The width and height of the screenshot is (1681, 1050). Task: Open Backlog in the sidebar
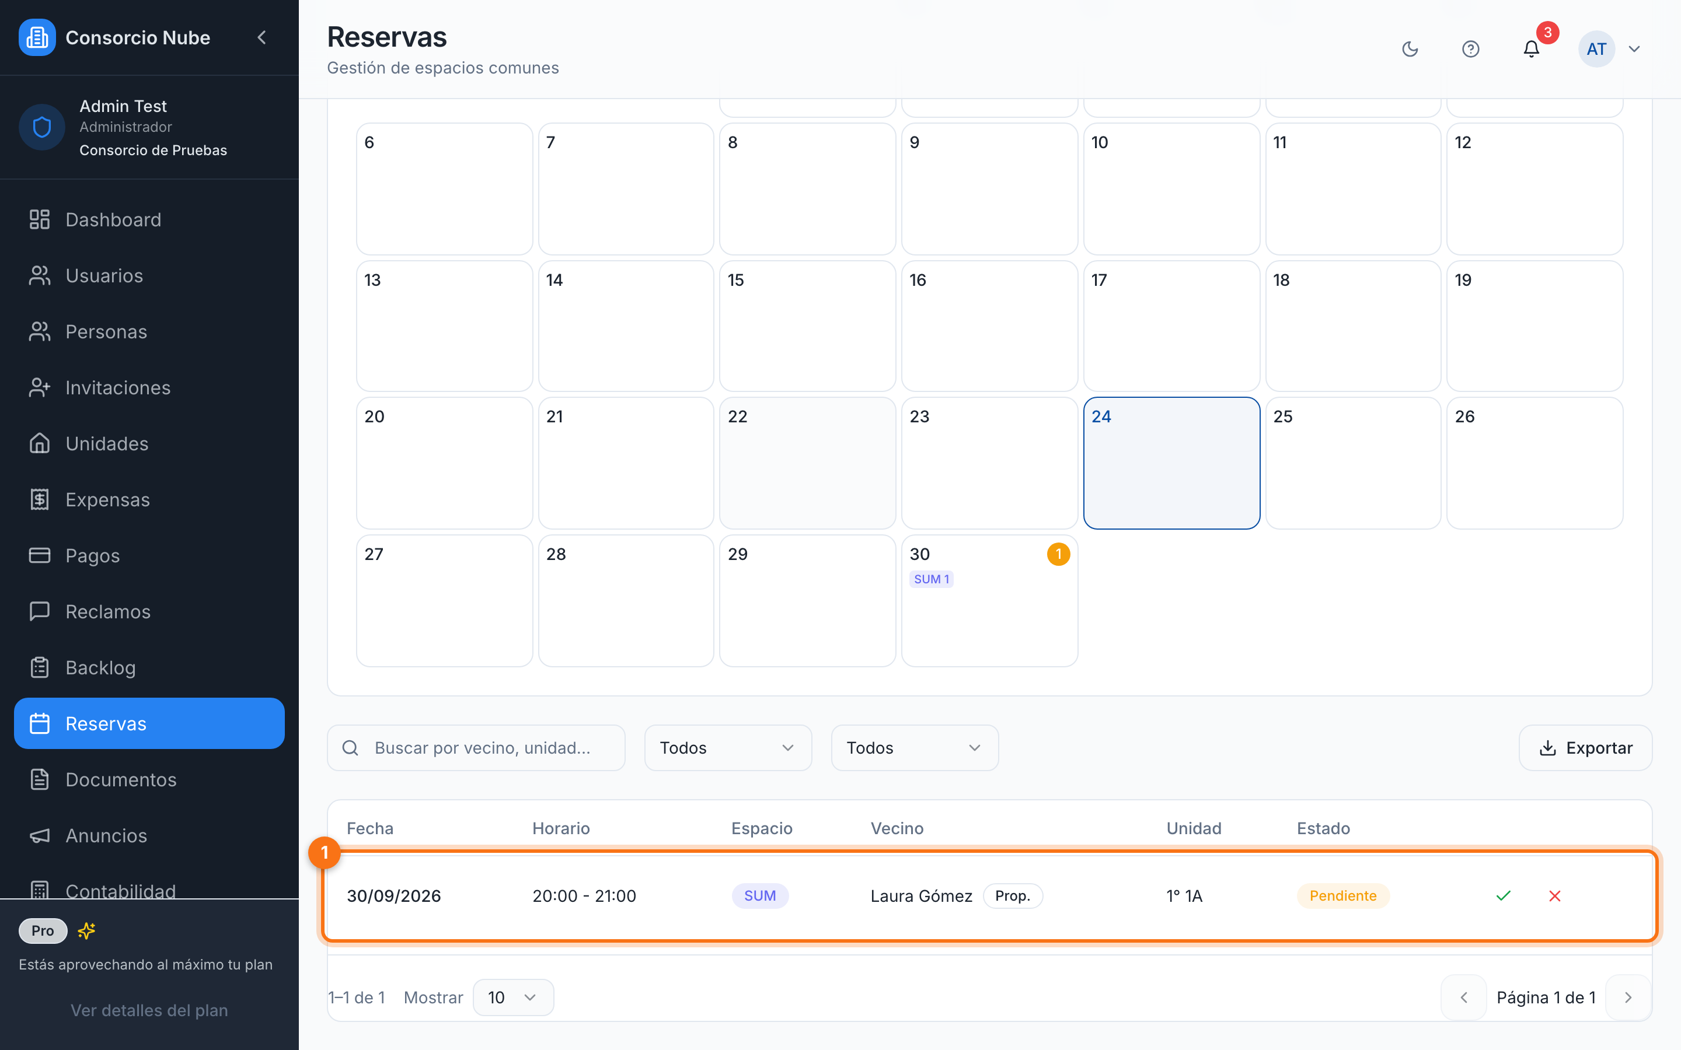[x=149, y=667]
